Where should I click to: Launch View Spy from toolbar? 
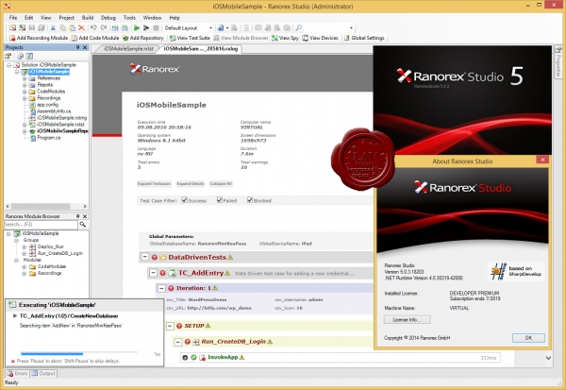click(285, 38)
